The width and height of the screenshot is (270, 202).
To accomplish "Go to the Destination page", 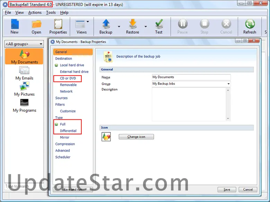I will point(64,59).
